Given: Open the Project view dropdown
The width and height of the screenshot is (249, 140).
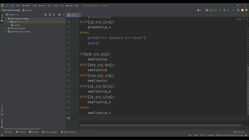Looking at the screenshot, I should tap(12, 15).
